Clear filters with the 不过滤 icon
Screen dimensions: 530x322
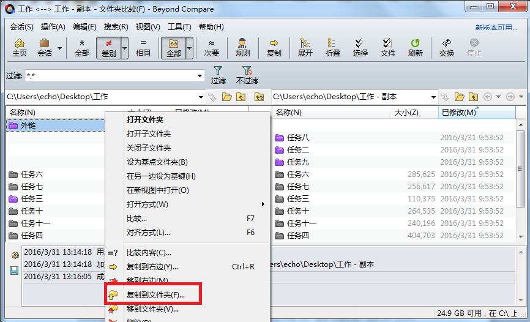(247, 75)
